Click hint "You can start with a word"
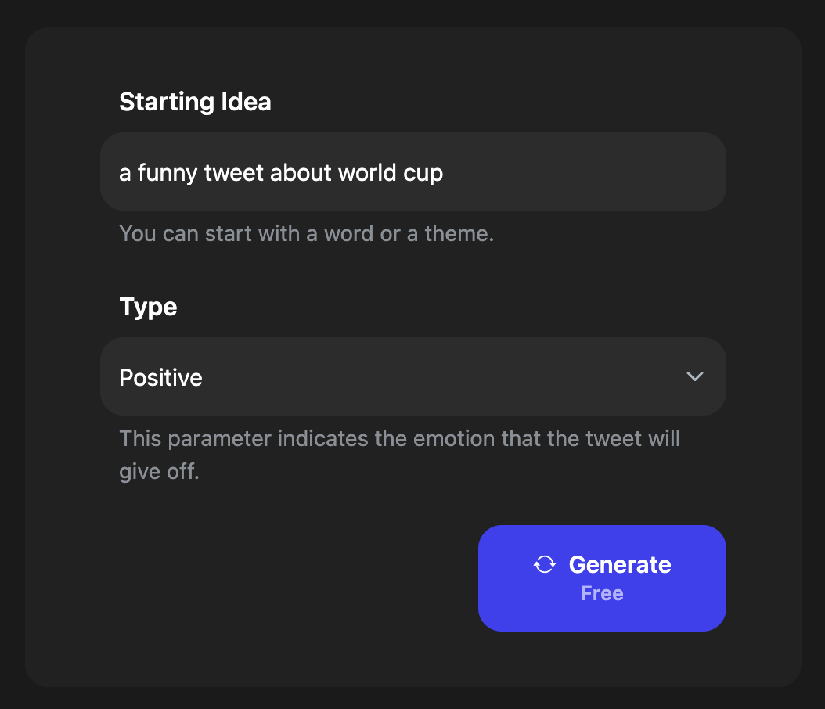 (x=306, y=233)
